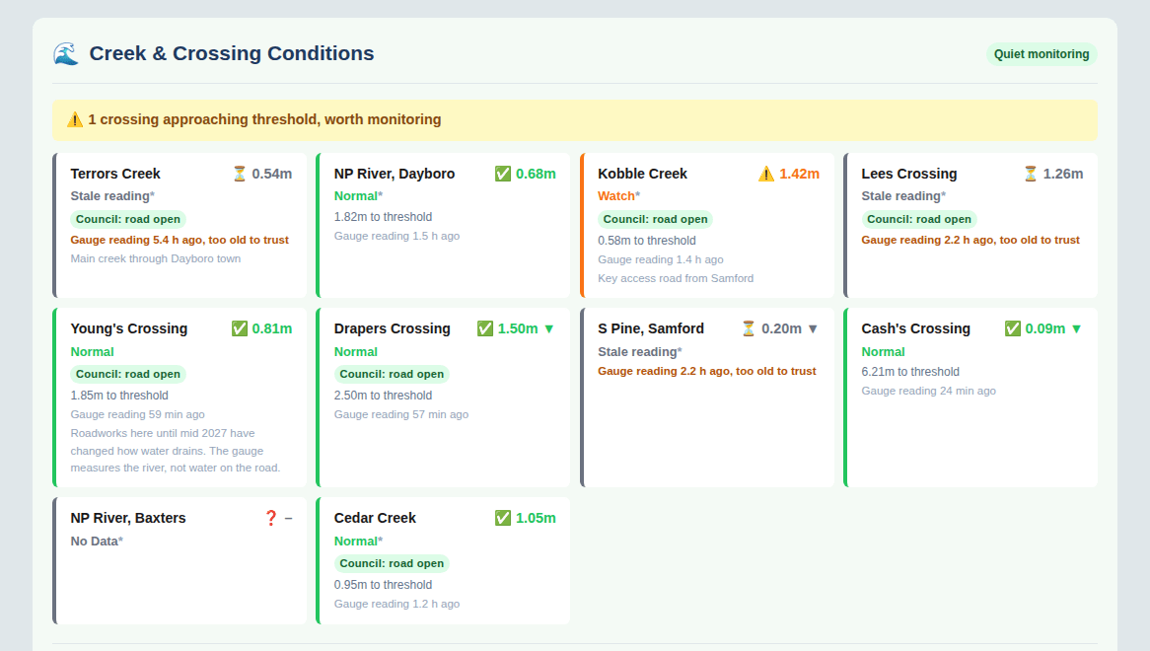This screenshot has height=651, width=1150.
Task: Click the hourglass icon on Lees Crossing card
Action: coord(1031,174)
